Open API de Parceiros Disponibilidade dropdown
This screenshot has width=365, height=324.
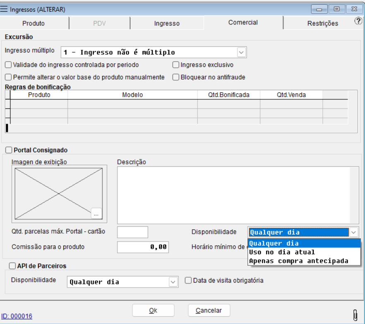coord(173,282)
